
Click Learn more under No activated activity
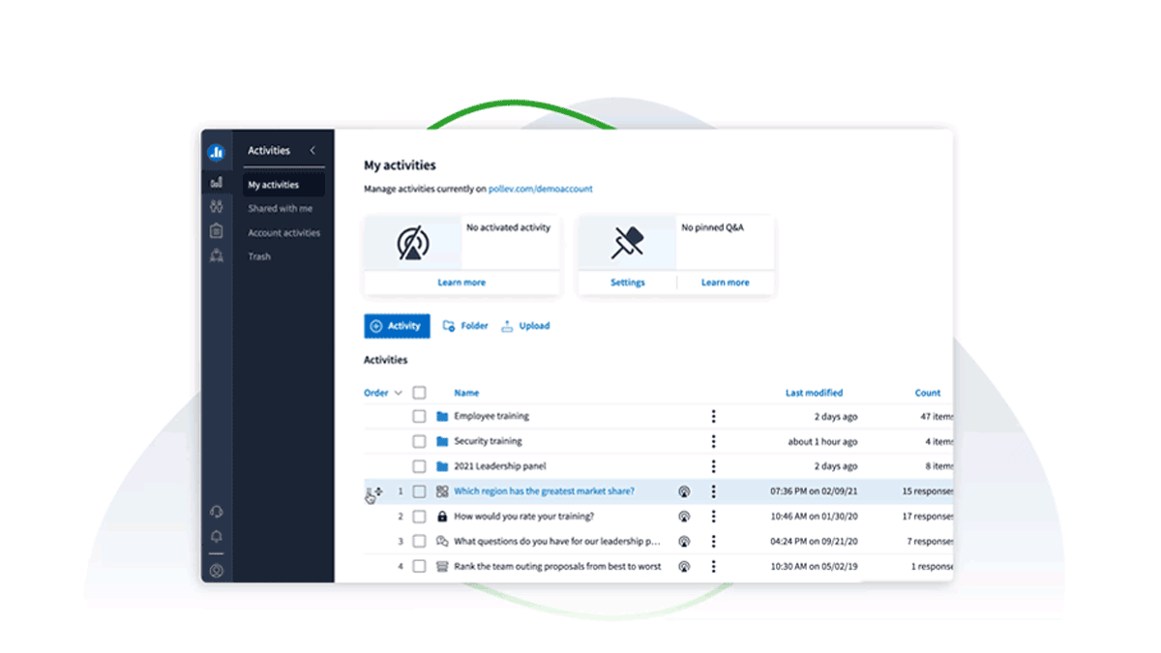pos(461,282)
